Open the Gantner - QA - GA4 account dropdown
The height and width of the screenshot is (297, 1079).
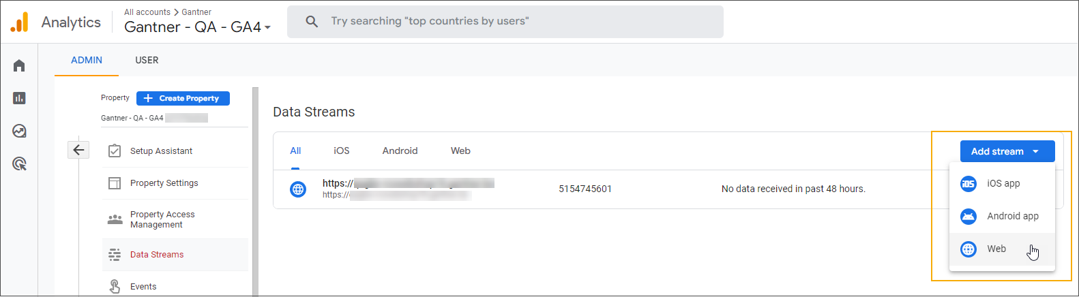click(198, 27)
